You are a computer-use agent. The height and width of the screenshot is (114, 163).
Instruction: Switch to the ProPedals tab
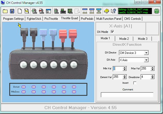click(87, 19)
